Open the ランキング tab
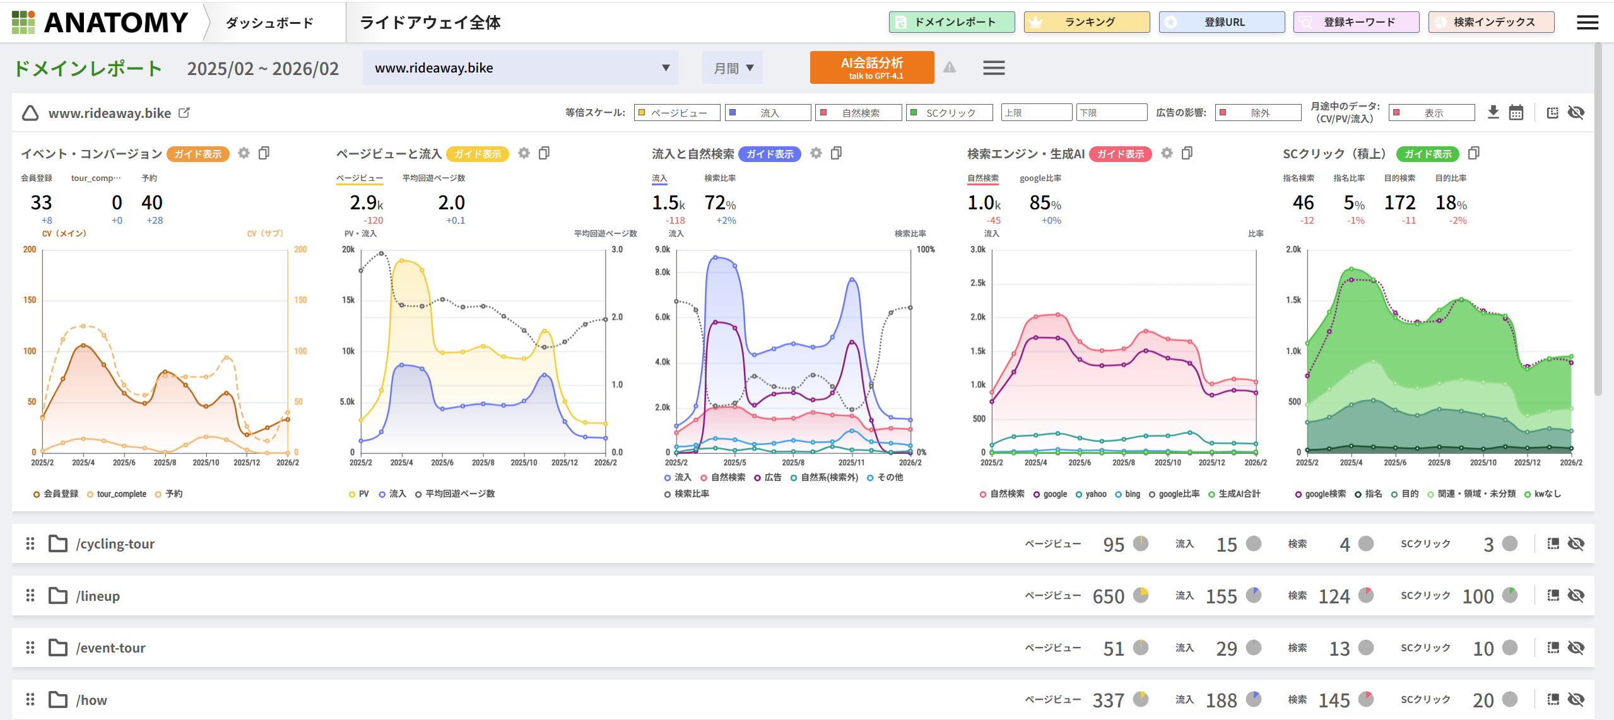The image size is (1614, 720). pyautogui.click(x=1087, y=22)
